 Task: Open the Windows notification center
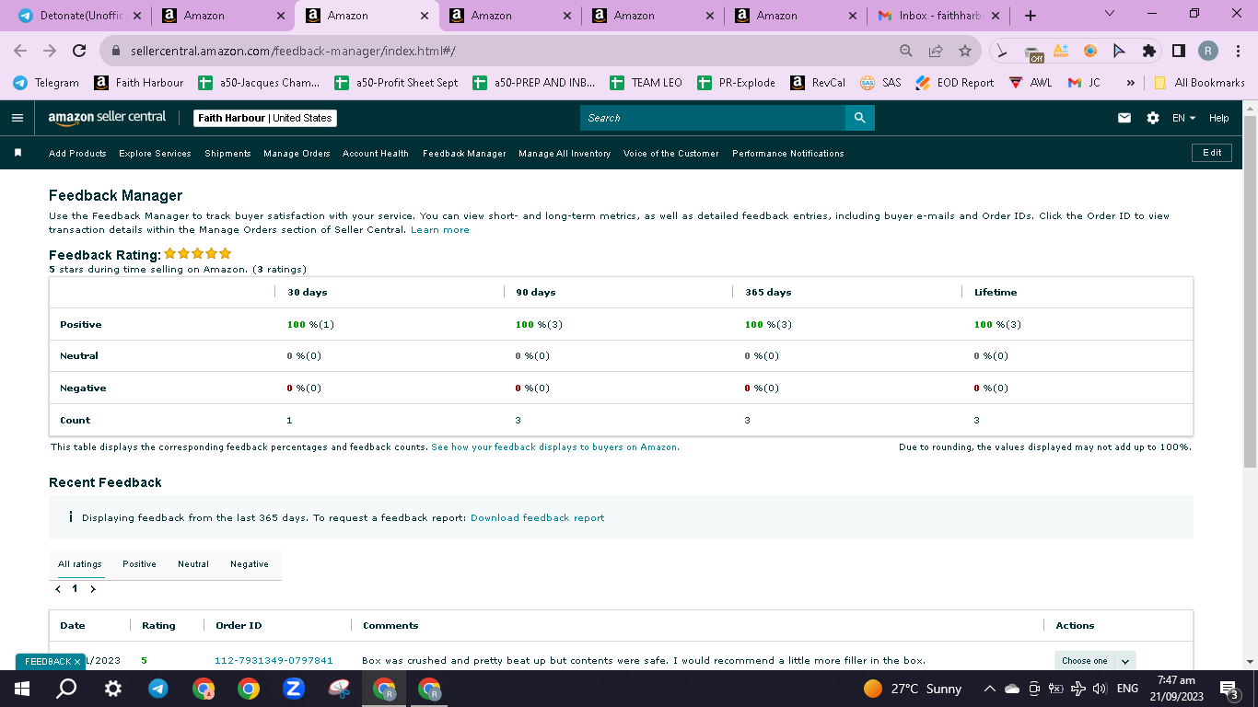coord(1229,689)
